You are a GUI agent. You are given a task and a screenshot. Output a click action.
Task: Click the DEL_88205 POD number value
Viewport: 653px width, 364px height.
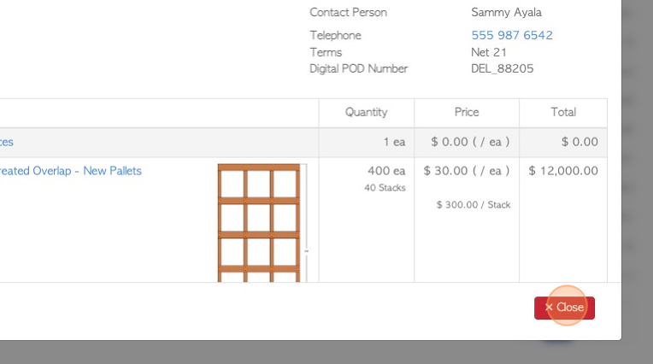pos(502,68)
